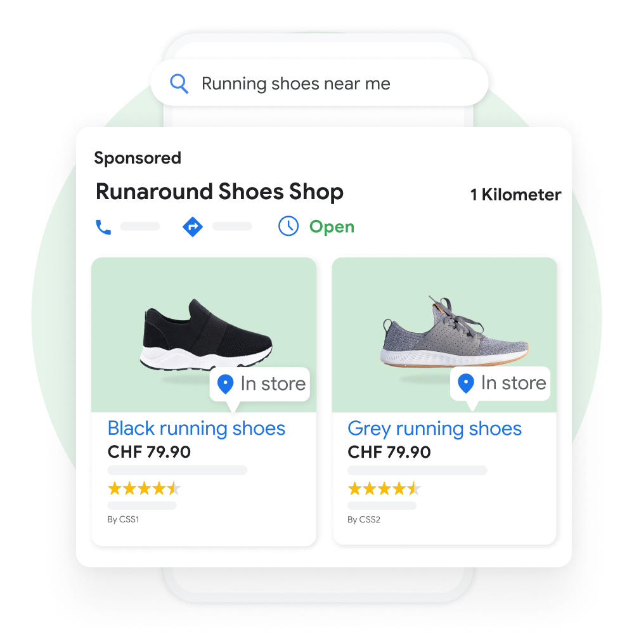Select the grey laced shoe image

pyautogui.click(x=455, y=332)
